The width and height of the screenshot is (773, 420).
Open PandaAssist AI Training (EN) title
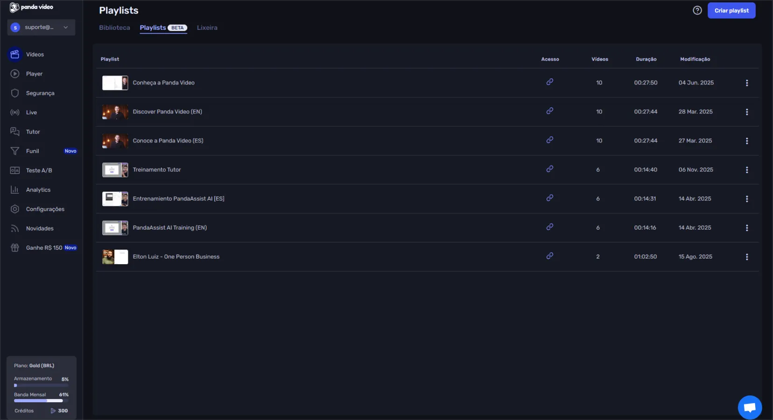pos(170,228)
